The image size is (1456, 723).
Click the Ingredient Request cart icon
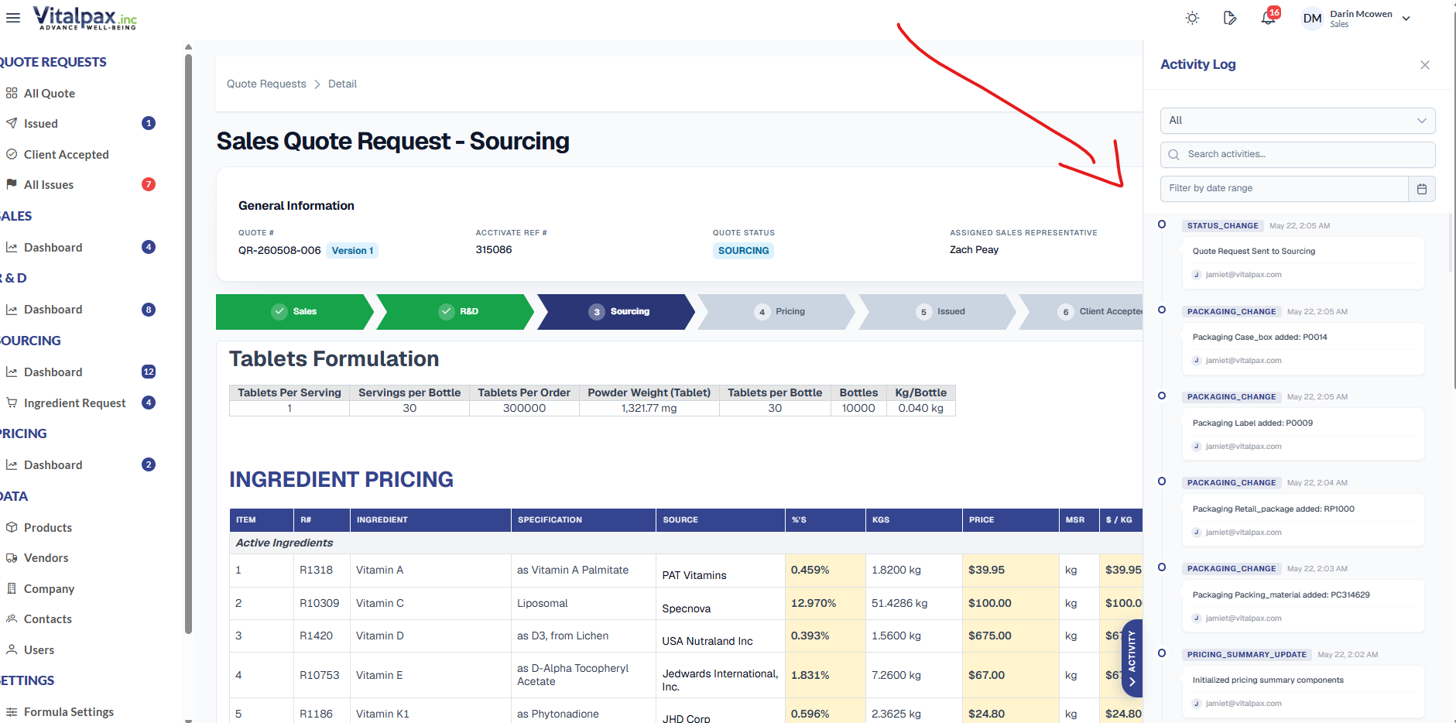12,403
